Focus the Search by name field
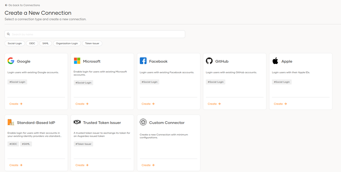 tap(95, 34)
